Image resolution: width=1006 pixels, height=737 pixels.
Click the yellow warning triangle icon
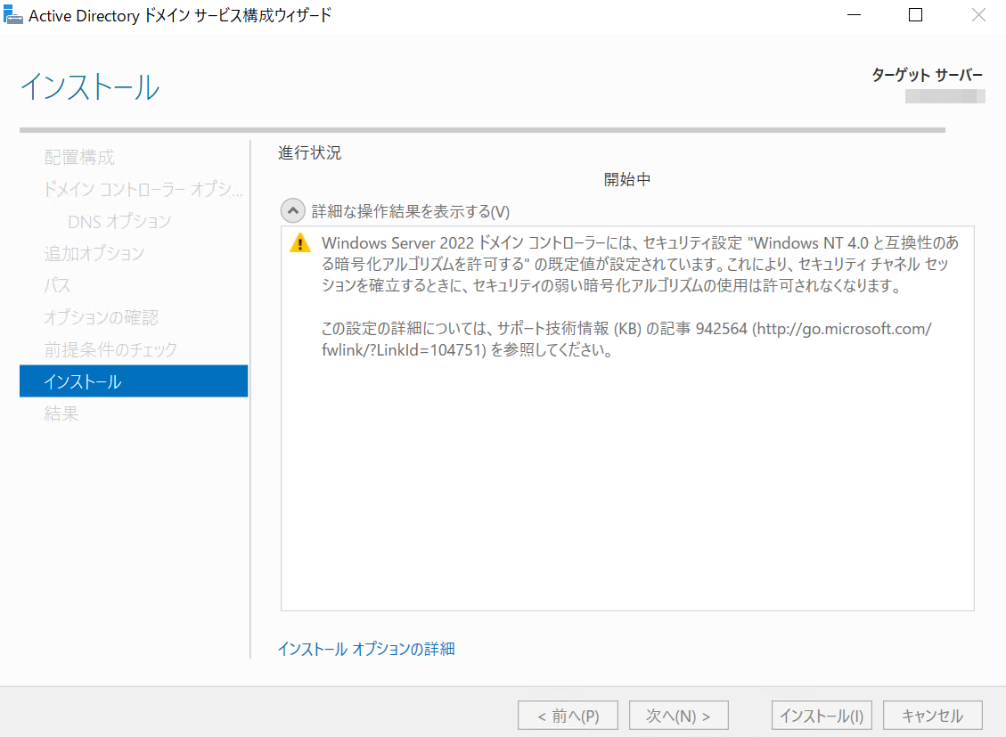(x=300, y=244)
